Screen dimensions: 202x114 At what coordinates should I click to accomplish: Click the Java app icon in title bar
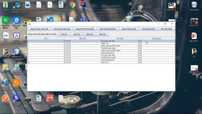[29, 24]
